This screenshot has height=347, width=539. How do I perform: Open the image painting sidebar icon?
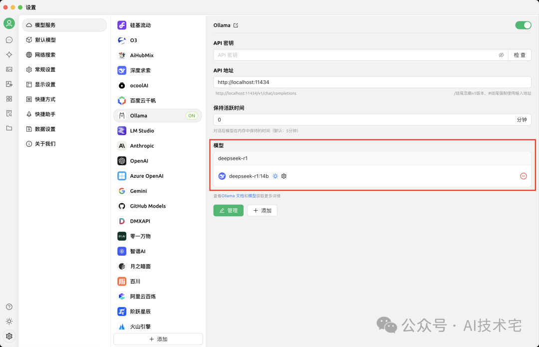click(x=9, y=69)
